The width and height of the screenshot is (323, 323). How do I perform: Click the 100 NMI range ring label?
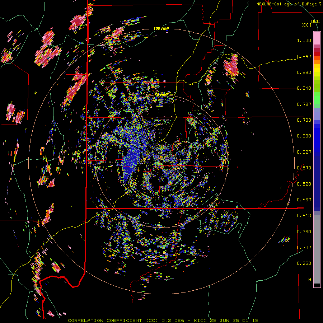click(x=161, y=28)
